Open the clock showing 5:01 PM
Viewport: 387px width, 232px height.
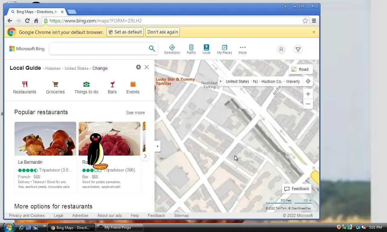376,227
